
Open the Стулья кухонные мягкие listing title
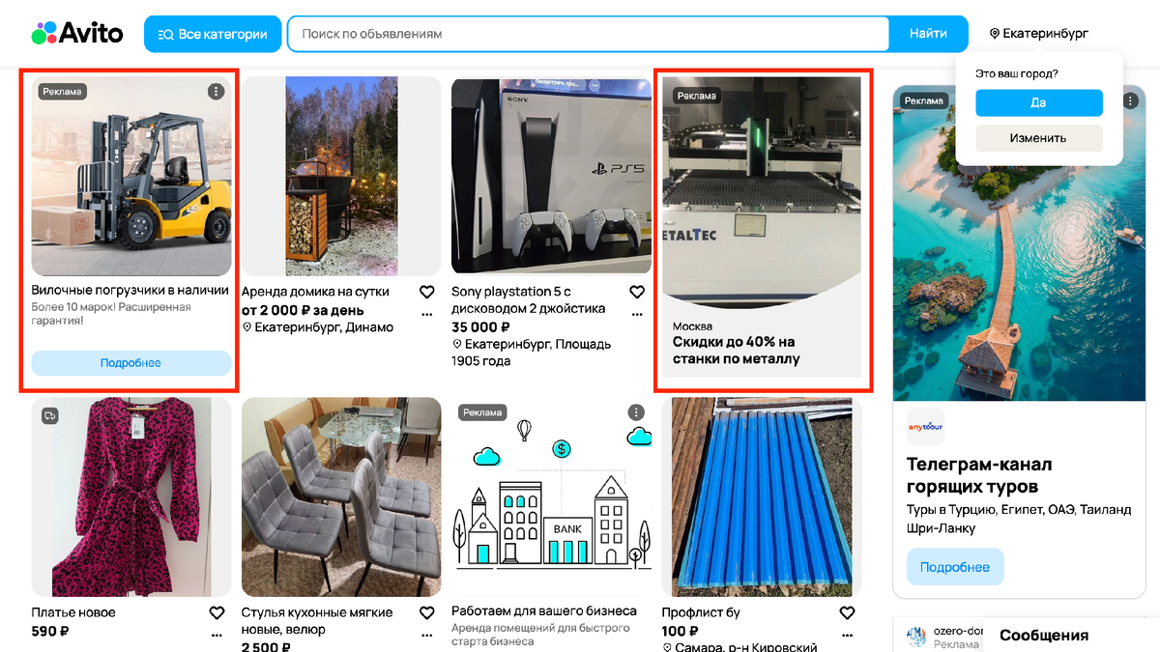click(x=317, y=621)
